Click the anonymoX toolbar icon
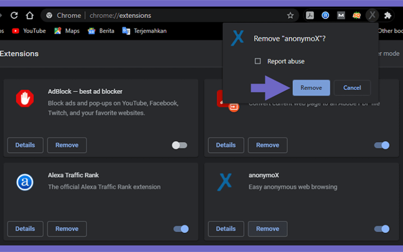 [x=372, y=15]
